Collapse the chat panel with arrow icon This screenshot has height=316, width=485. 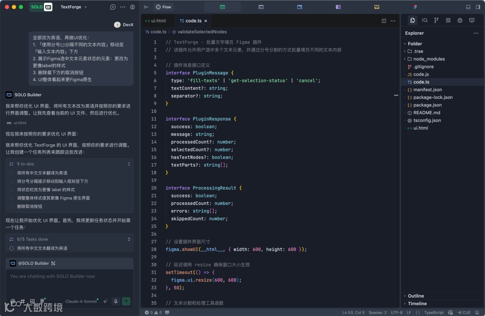tap(146, 7)
